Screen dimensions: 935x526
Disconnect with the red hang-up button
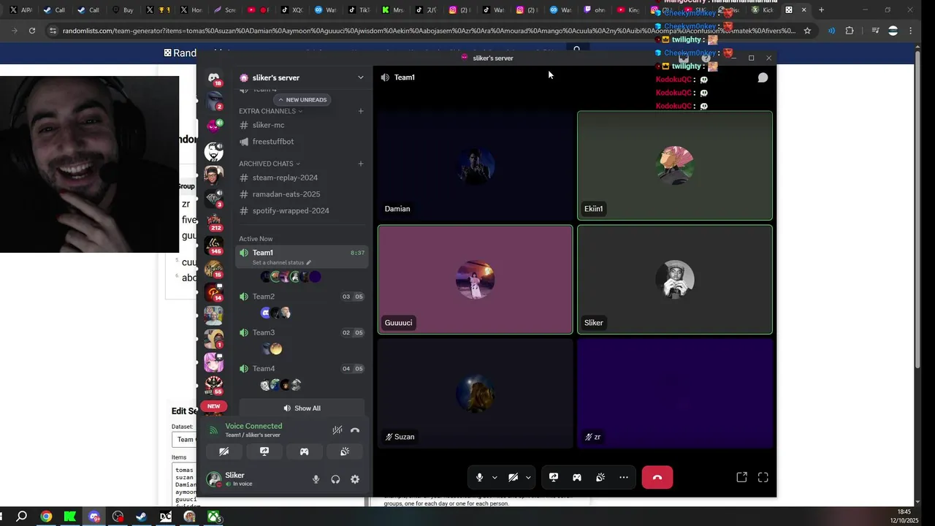[657, 477]
